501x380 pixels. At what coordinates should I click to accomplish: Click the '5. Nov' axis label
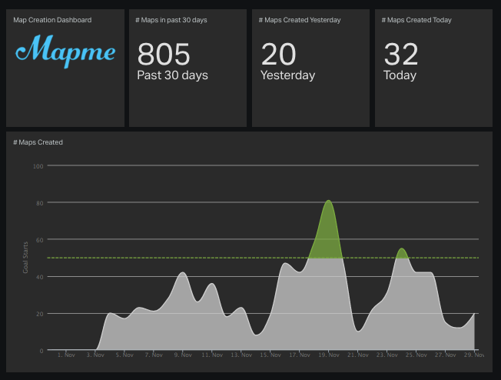pyautogui.click(x=124, y=355)
